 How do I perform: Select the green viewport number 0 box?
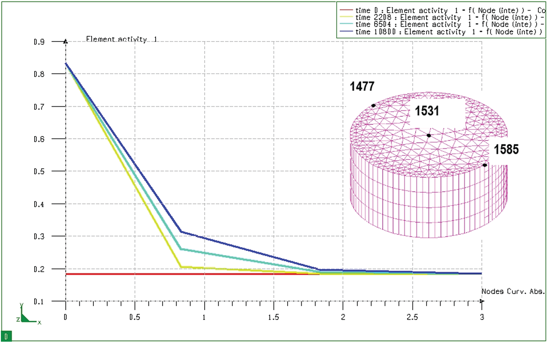coord(6,336)
